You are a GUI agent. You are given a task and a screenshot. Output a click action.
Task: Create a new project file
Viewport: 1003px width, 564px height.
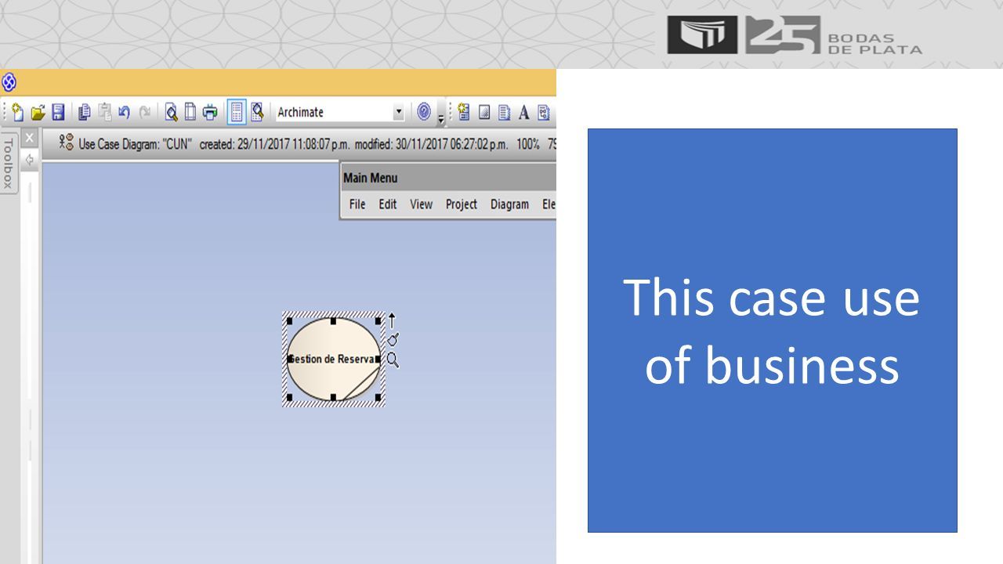click(16, 112)
